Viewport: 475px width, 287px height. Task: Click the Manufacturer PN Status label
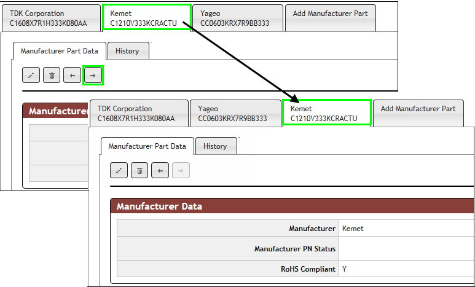coord(295,249)
